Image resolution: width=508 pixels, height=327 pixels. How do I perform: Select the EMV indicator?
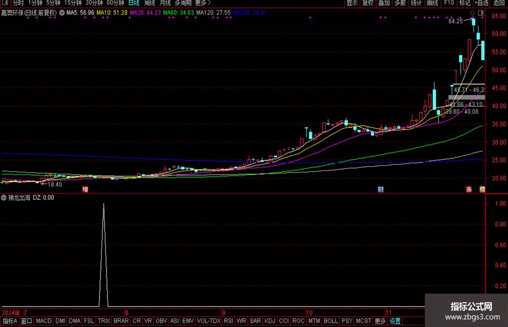(x=188, y=321)
